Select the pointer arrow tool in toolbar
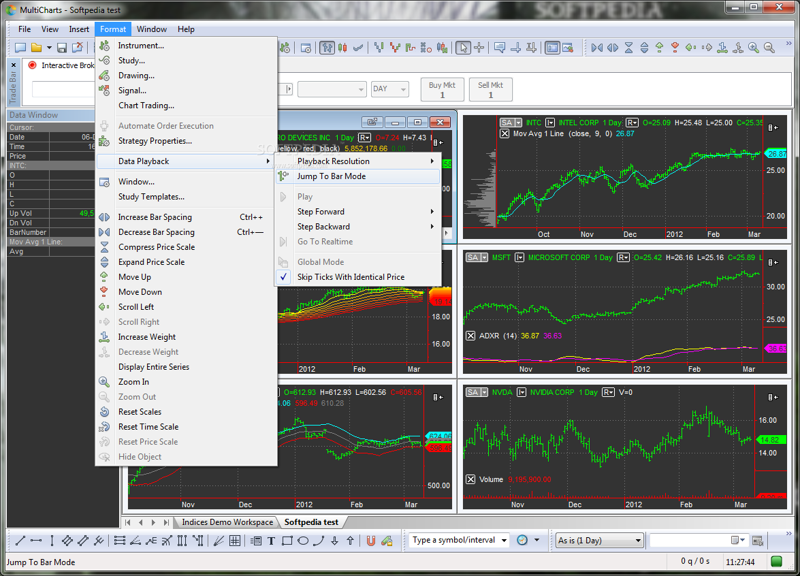800x576 pixels. pyautogui.click(x=463, y=48)
